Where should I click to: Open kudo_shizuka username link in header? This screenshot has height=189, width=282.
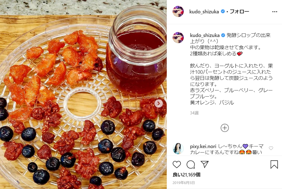pyautogui.click(x=204, y=12)
